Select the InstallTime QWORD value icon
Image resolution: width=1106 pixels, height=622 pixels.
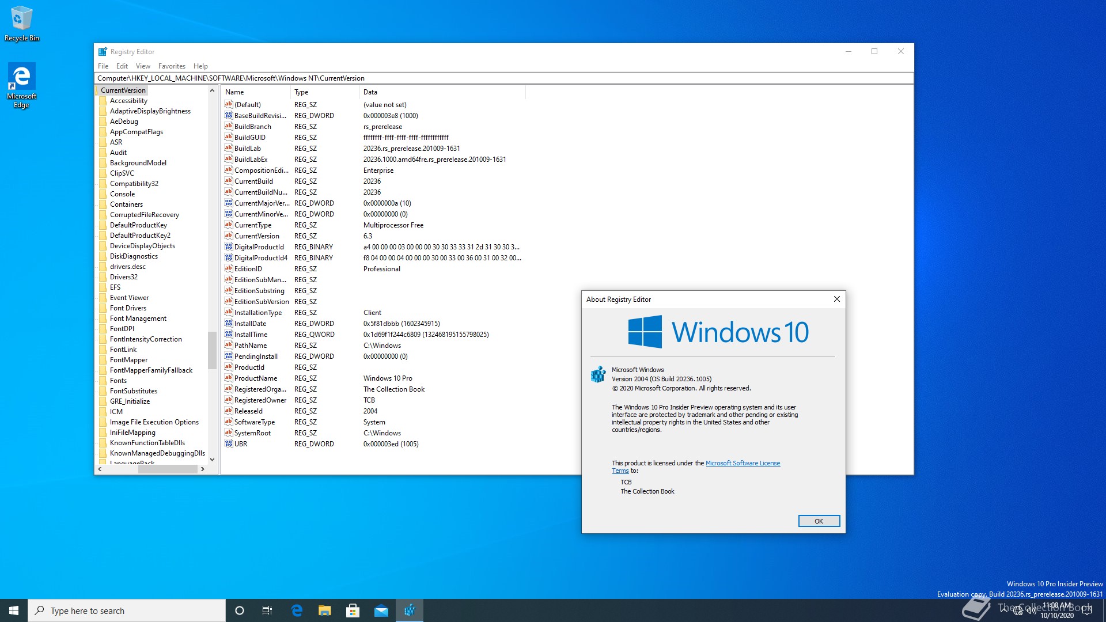tap(229, 334)
